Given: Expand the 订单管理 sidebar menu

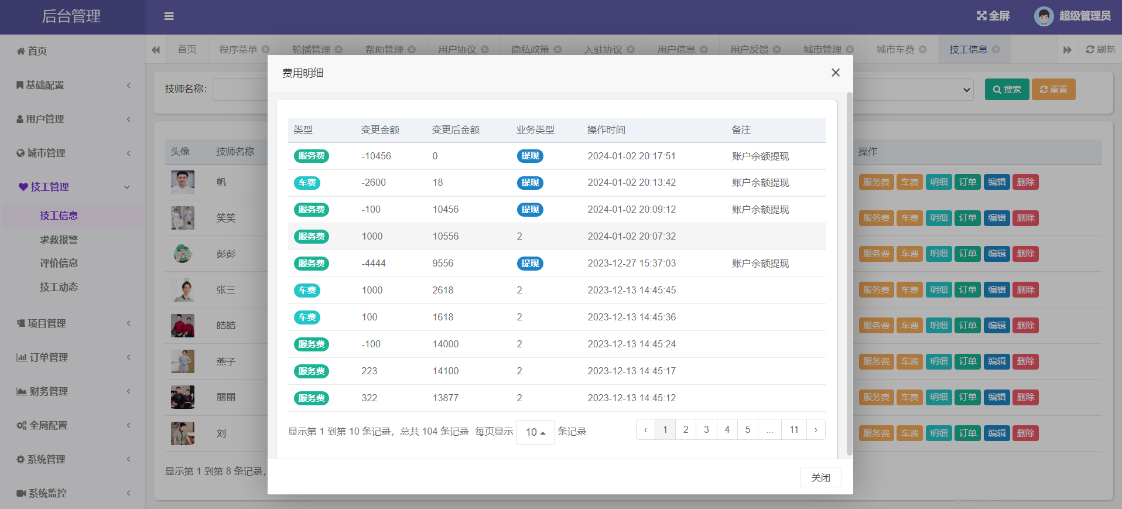Looking at the screenshot, I should (72, 357).
